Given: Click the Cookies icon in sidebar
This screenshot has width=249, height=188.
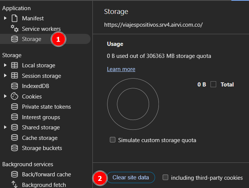Looking at the screenshot, I should (15, 96).
